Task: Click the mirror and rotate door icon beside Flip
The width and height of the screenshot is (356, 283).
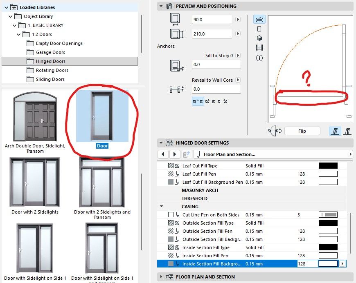Action: pos(275,131)
